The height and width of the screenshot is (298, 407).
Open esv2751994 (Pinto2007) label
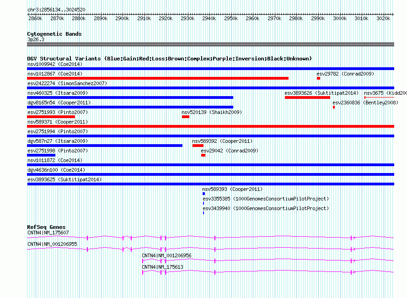tap(58, 131)
